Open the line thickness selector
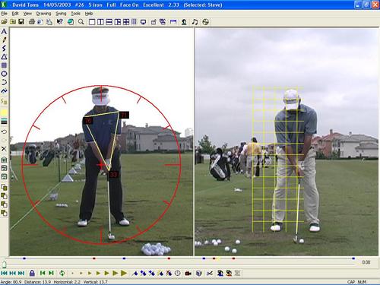Viewport: 380px width, 285px height. pyautogui.click(x=4, y=121)
